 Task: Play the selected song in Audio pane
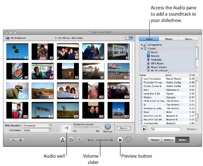pos(144,129)
